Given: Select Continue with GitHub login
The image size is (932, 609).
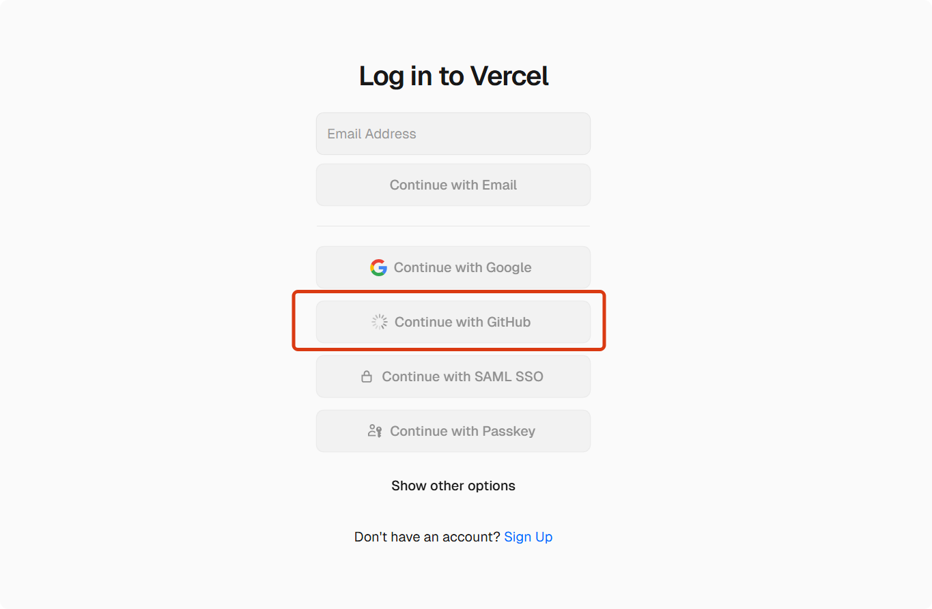Looking at the screenshot, I should (x=453, y=322).
